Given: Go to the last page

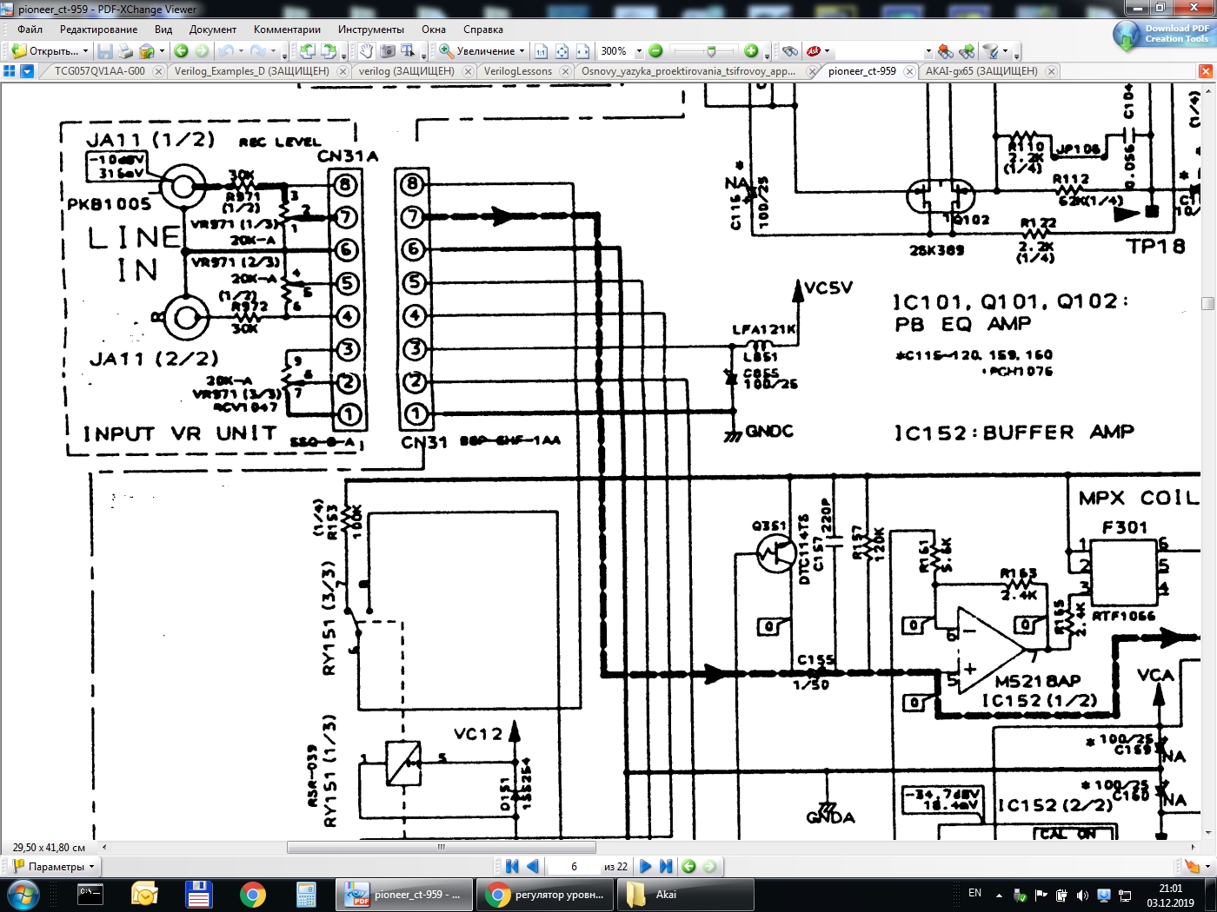Looking at the screenshot, I should click(666, 866).
